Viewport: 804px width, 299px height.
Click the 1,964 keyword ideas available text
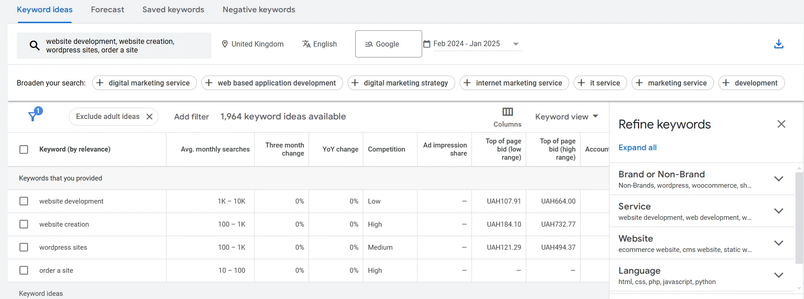click(x=283, y=117)
